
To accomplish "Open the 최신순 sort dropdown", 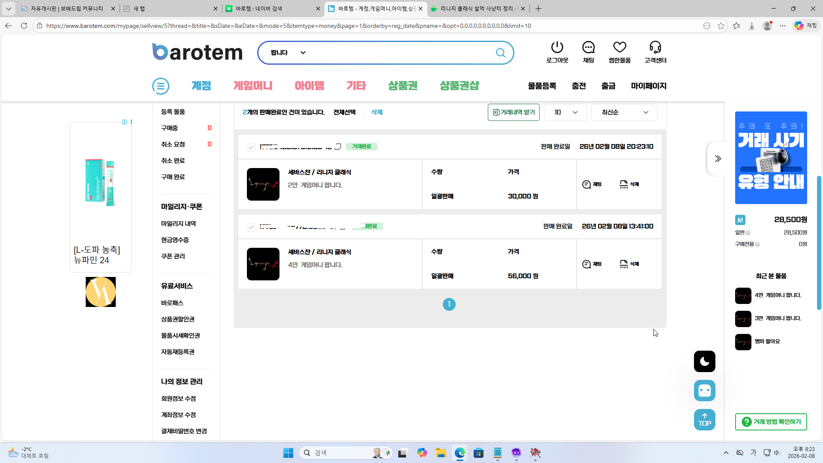I will [x=624, y=112].
